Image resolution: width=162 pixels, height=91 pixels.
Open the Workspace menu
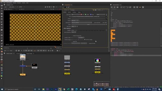9,3
